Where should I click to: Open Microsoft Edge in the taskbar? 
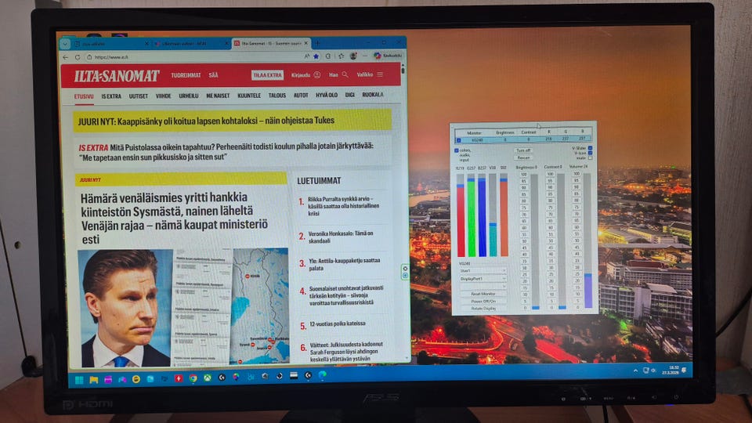pos(322,374)
